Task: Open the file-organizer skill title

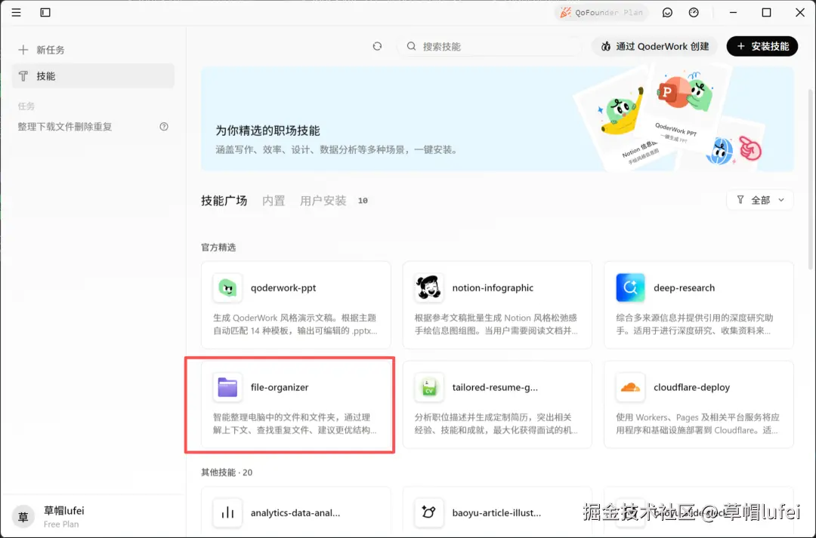Action: (x=280, y=387)
